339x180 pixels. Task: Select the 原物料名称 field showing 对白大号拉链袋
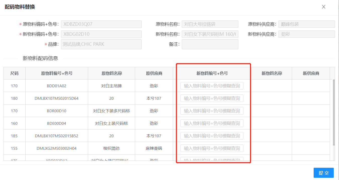[210, 24]
